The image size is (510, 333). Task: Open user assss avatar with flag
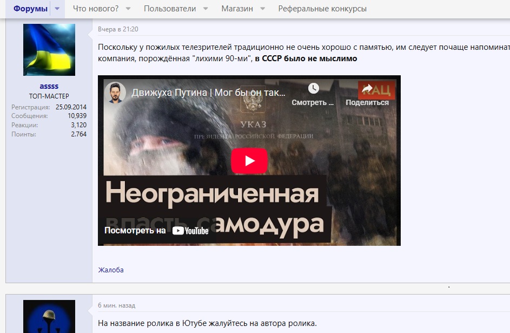49,50
